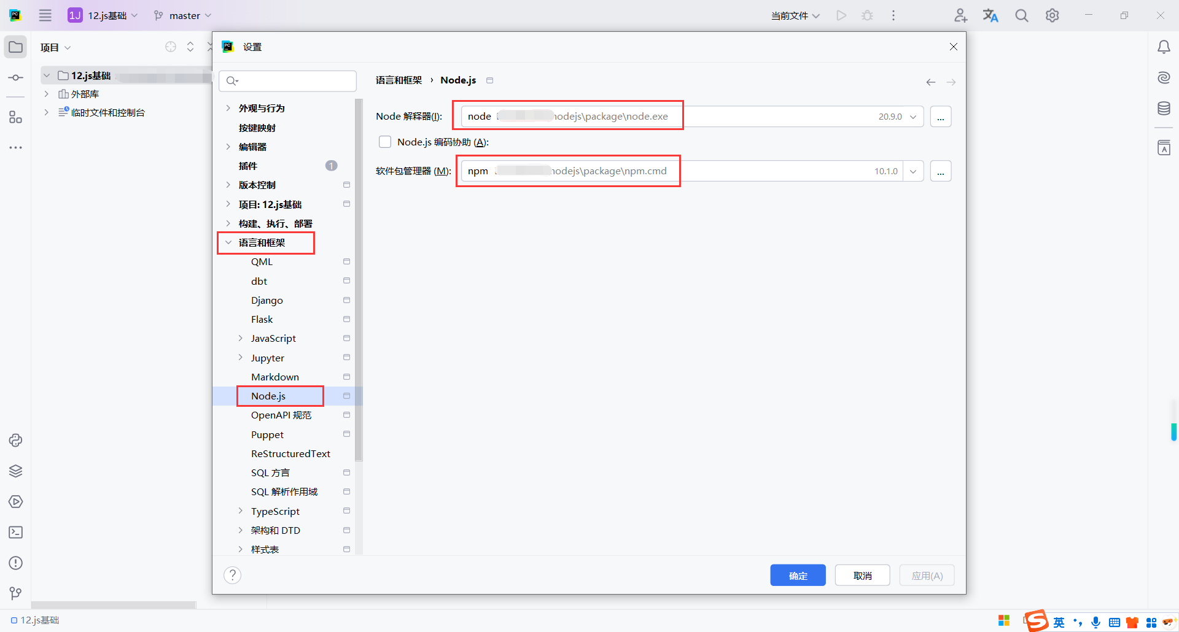Image resolution: width=1179 pixels, height=632 pixels.
Task: Select OpenAPI 规范 settings page
Action: [281, 415]
